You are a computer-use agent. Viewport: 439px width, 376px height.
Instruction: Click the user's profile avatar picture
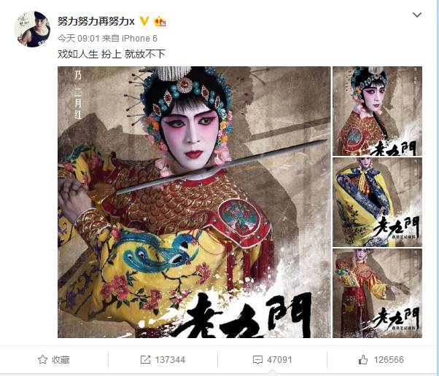[32, 29]
